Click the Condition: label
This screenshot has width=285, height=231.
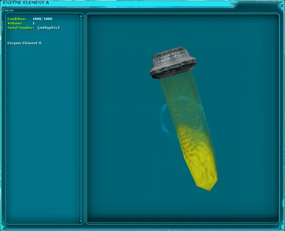(17, 19)
